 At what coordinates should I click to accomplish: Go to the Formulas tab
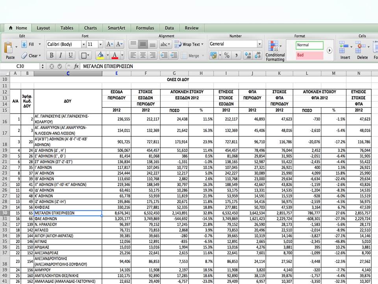click(145, 28)
